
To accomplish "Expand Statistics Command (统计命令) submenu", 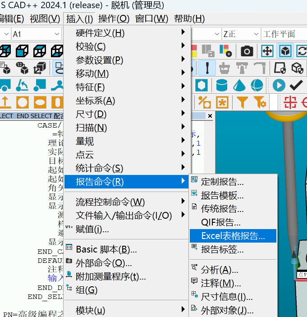I will 127,168.
